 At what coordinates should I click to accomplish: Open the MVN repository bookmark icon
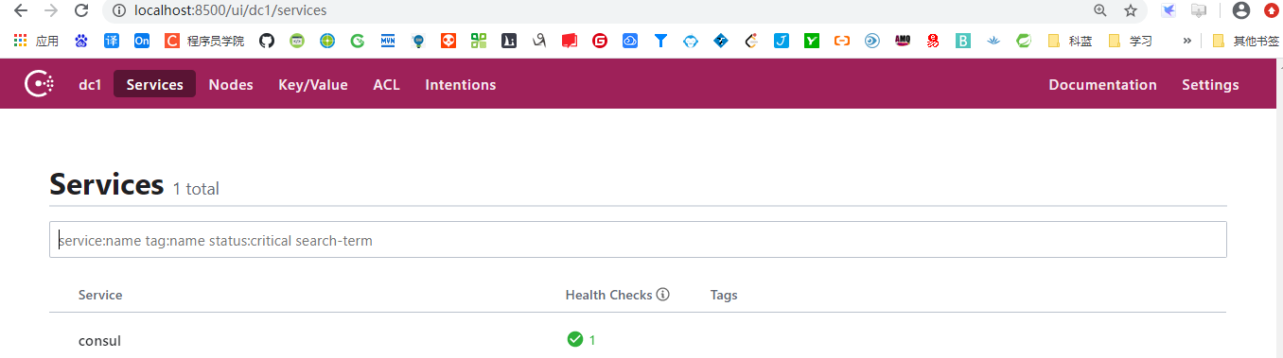tap(388, 41)
